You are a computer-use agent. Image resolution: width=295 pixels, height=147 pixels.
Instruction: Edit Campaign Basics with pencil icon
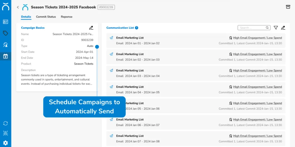[91, 28]
